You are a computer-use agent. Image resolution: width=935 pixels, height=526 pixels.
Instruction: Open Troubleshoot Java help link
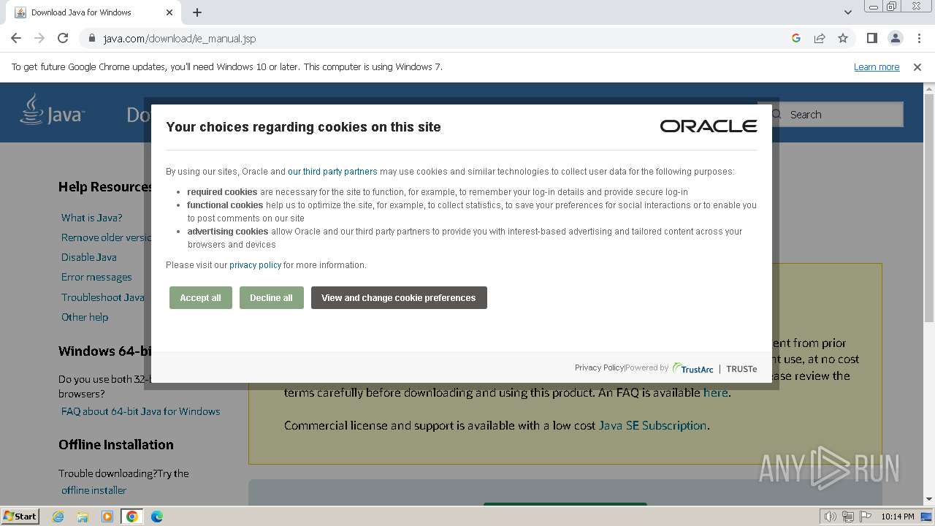click(x=103, y=297)
